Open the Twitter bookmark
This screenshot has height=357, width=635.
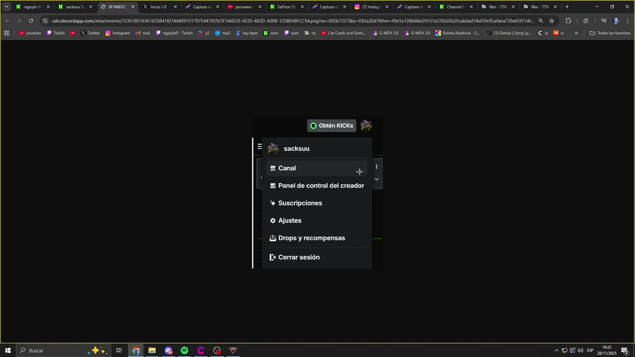[x=90, y=33]
